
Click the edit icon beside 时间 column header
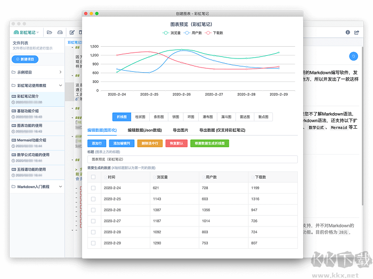pyautogui.click(x=106, y=177)
